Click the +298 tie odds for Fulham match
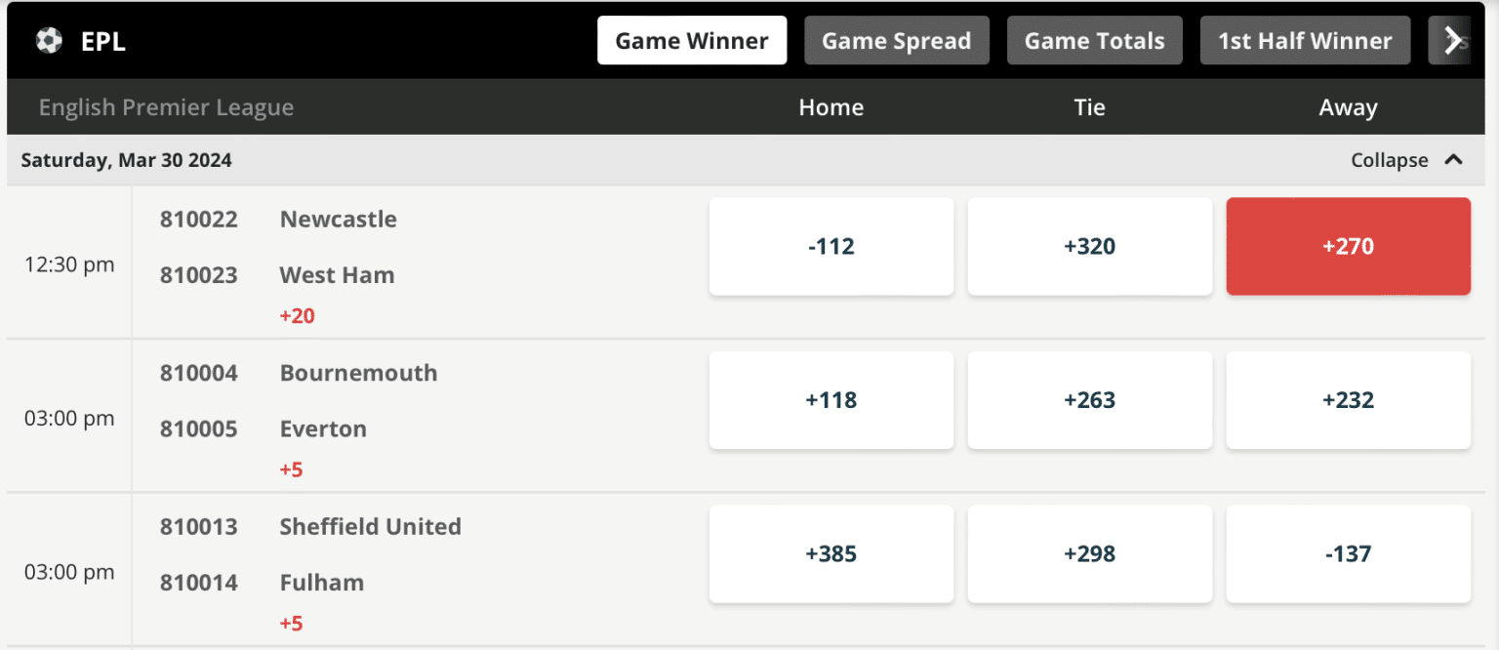 pos(1089,553)
